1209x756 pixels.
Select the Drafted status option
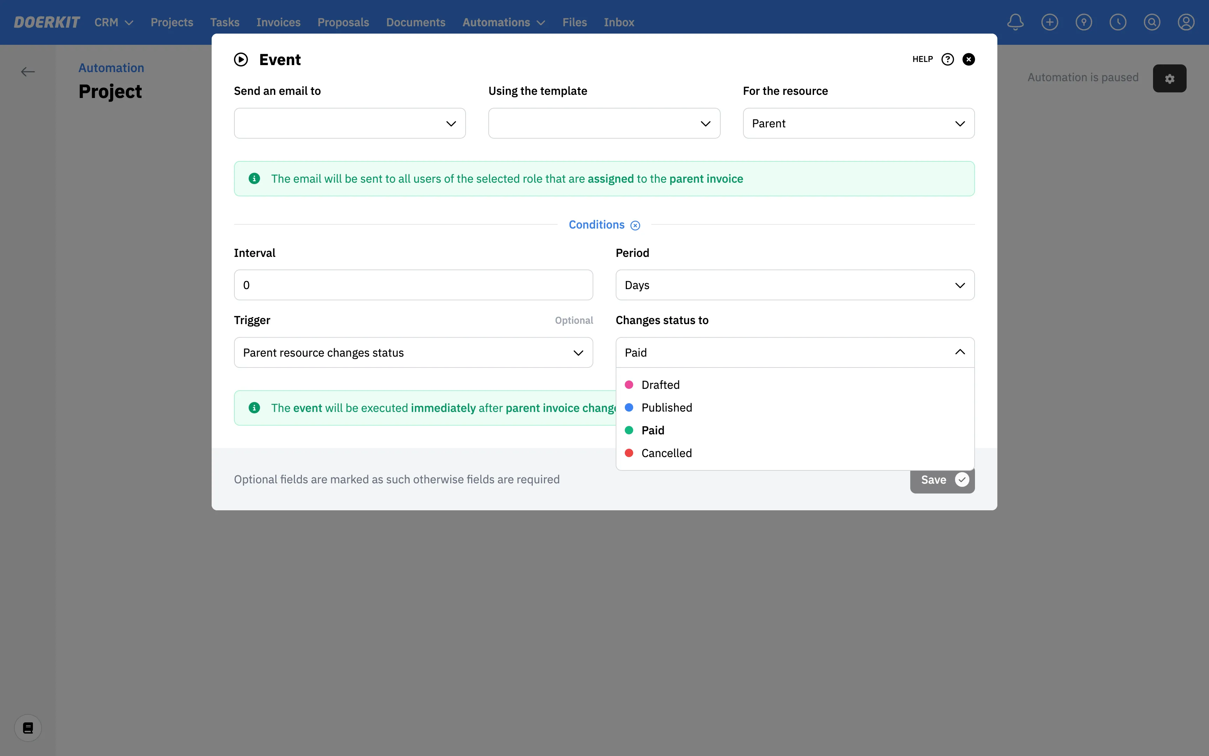click(660, 385)
